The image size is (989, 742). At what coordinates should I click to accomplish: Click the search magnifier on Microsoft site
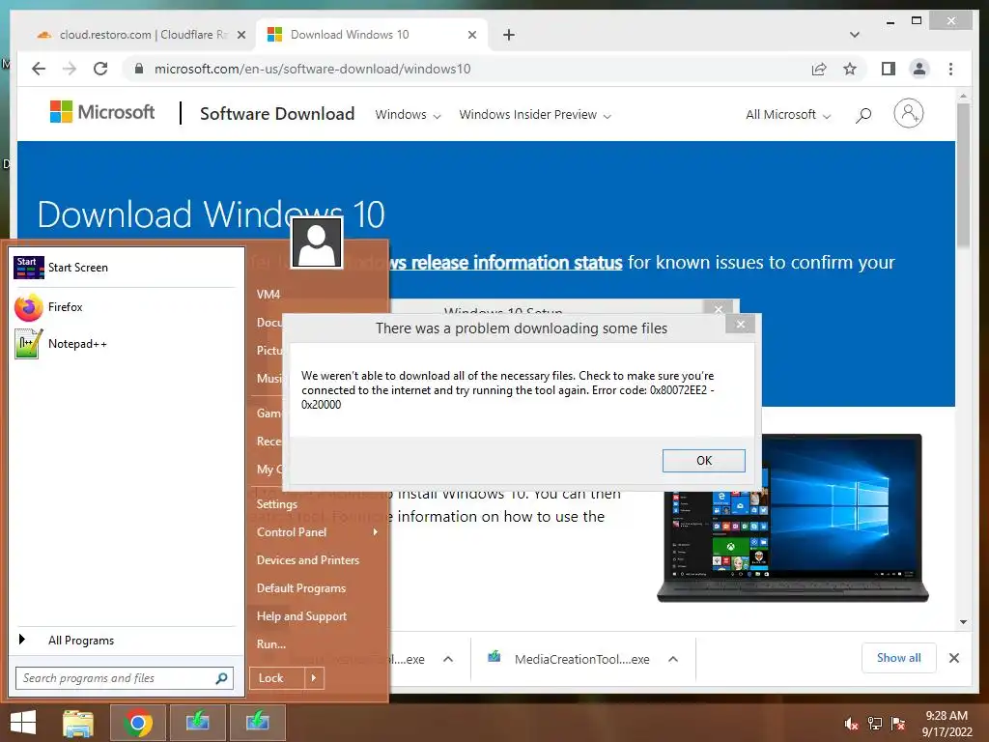[863, 114]
